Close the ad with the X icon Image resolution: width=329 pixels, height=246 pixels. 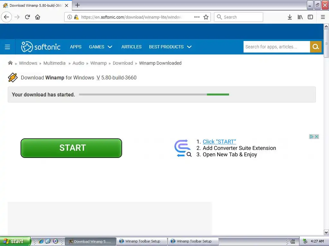coord(316,136)
